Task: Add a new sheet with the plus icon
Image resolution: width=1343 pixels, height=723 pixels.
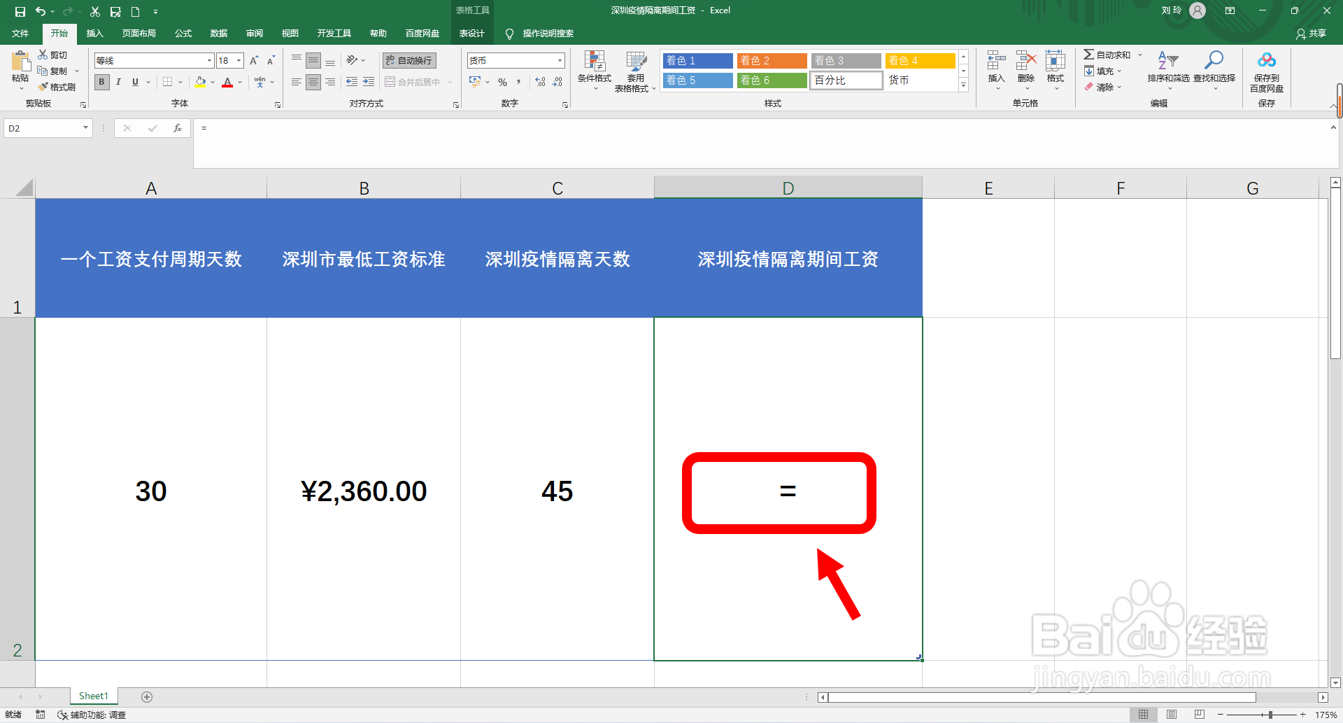Action: pyautogui.click(x=147, y=696)
